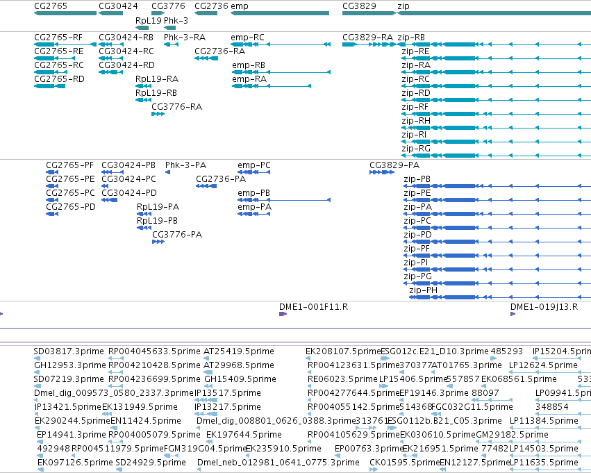Click the emp-PB protein label

pyautogui.click(x=253, y=193)
